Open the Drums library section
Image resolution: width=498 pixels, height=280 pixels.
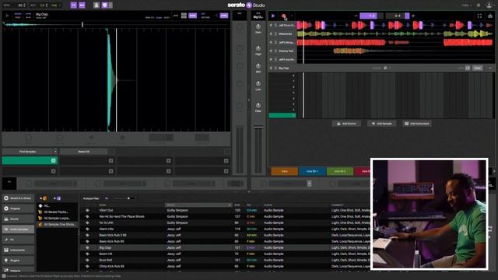[18, 219]
